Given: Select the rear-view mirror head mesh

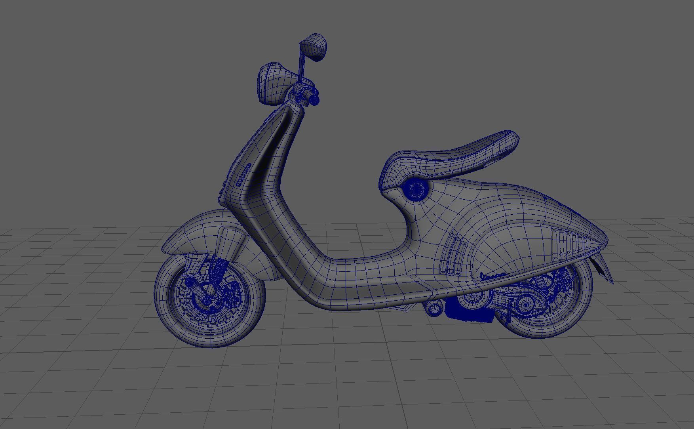Looking at the screenshot, I should point(314,47).
